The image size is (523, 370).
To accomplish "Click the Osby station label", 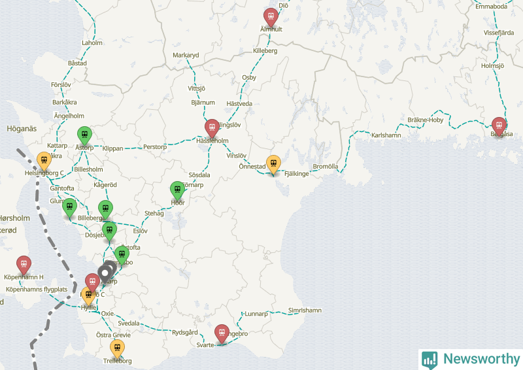I will [249, 77].
